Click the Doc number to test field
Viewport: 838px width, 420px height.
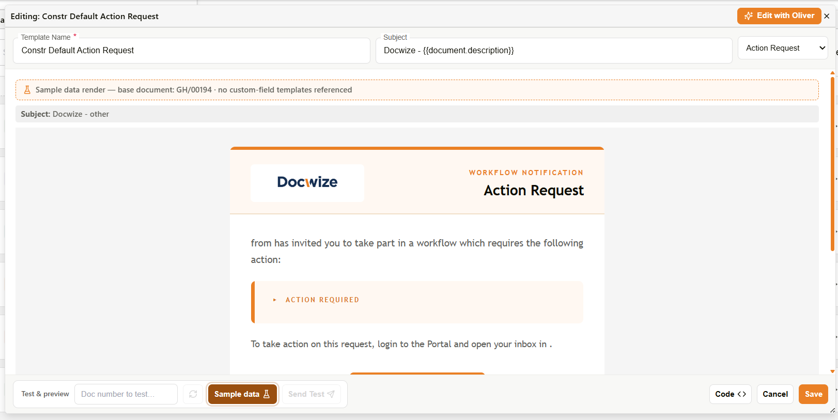tap(126, 394)
